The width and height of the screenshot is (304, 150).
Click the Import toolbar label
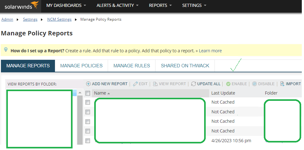[293, 84]
